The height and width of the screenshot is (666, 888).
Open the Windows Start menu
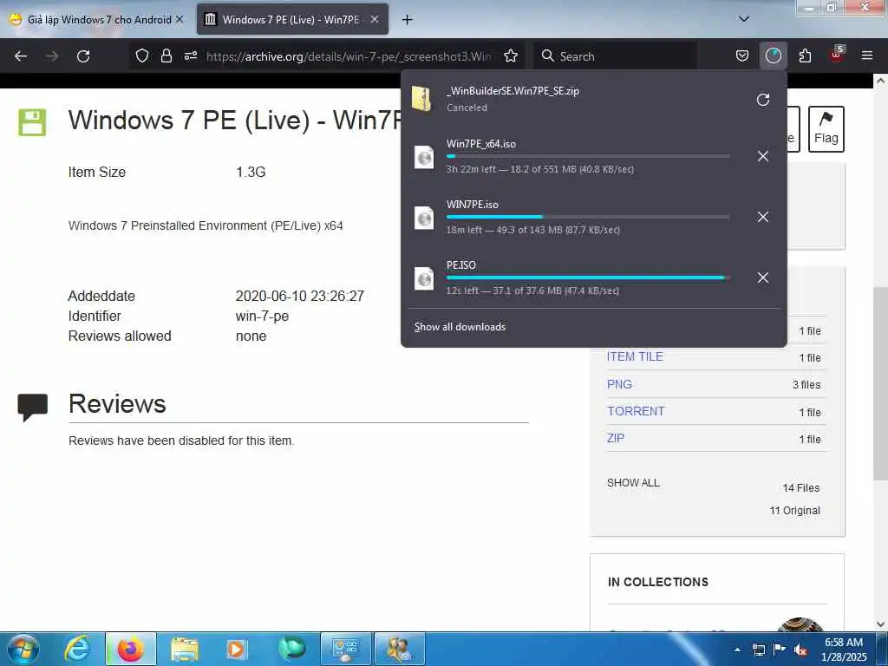(x=23, y=649)
